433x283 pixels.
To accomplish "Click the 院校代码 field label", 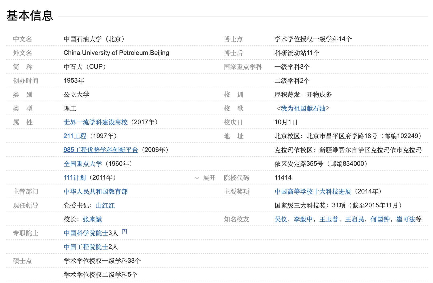I will tap(237, 178).
